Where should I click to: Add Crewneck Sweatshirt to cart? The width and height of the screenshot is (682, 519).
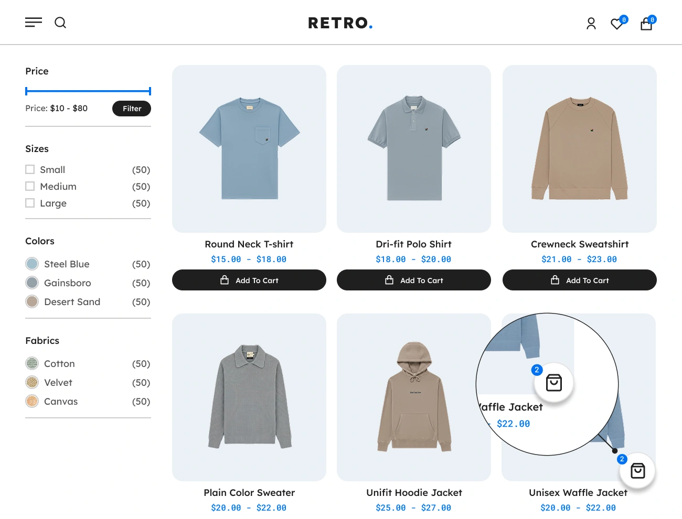point(580,280)
